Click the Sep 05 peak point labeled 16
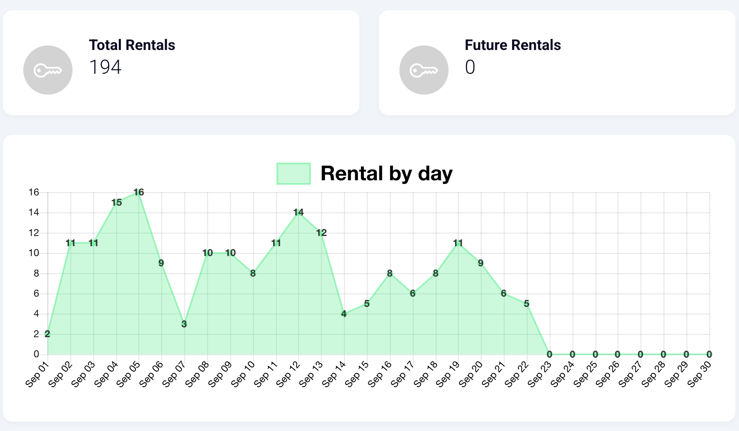The image size is (739, 431). coord(139,193)
